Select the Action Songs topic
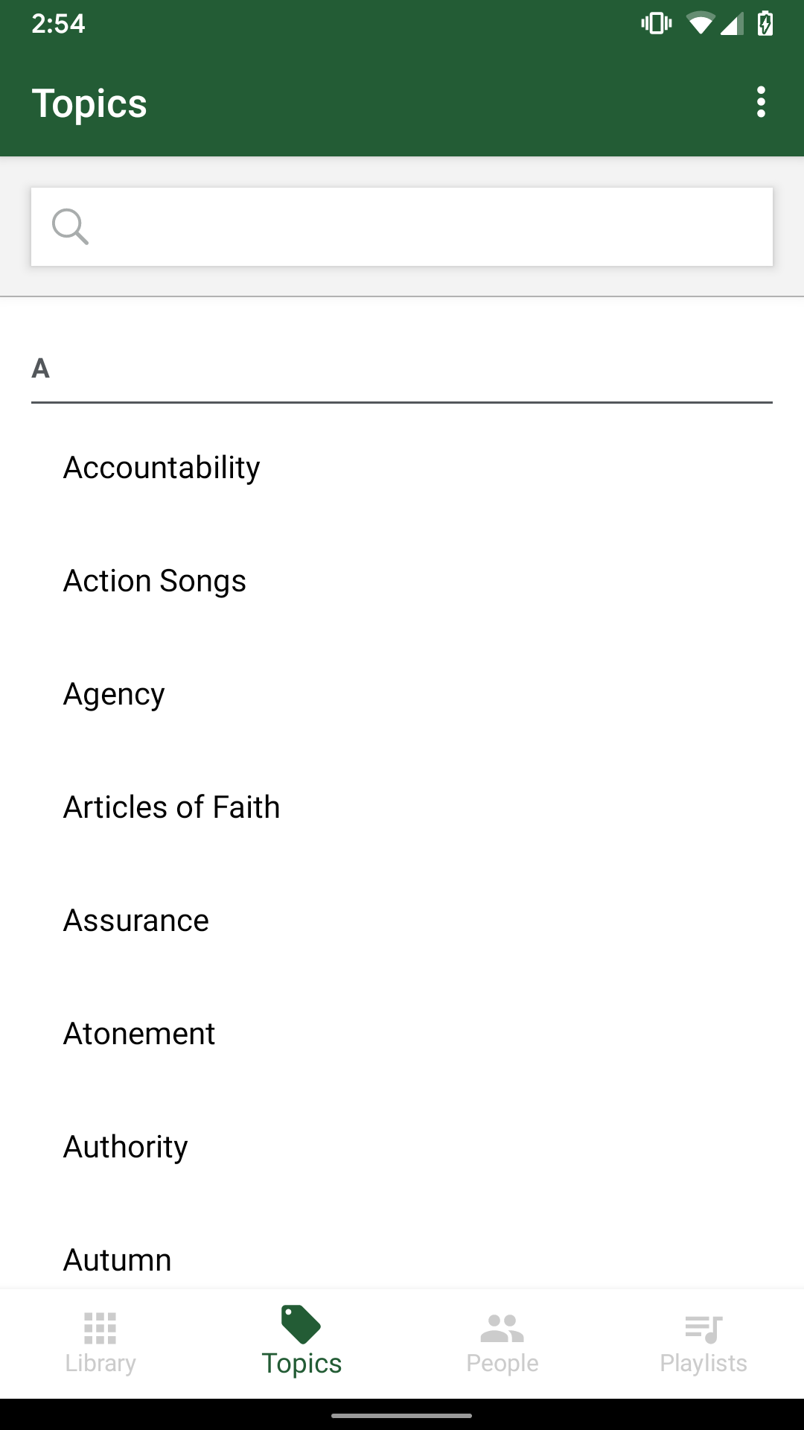The width and height of the screenshot is (804, 1430). (x=155, y=581)
